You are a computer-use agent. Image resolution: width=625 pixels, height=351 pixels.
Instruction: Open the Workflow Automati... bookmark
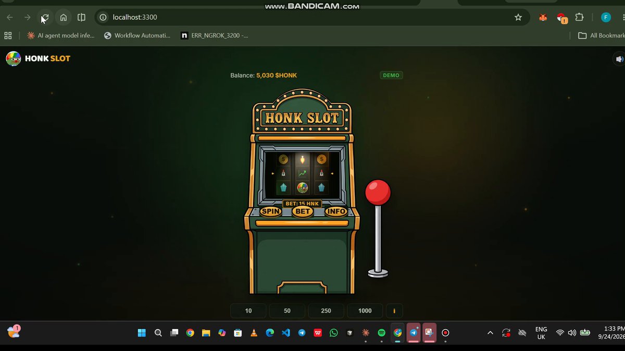click(137, 35)
